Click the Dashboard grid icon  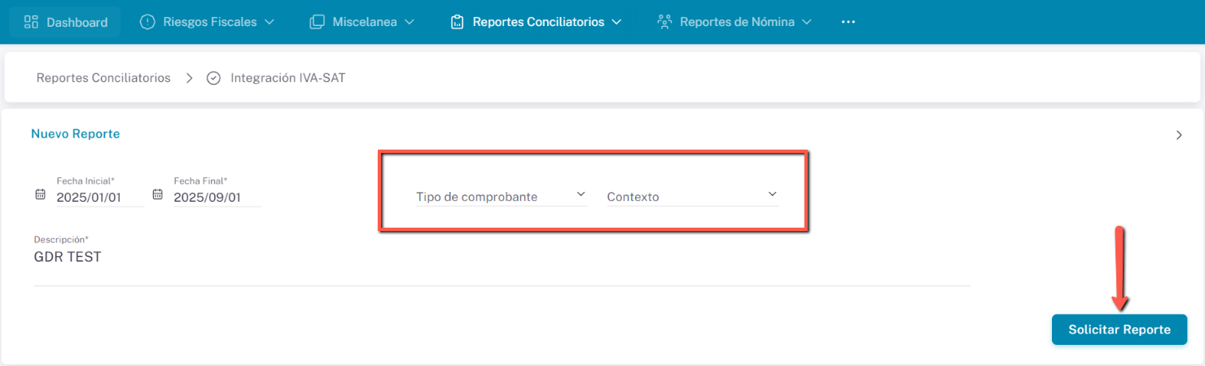[32, 22]
